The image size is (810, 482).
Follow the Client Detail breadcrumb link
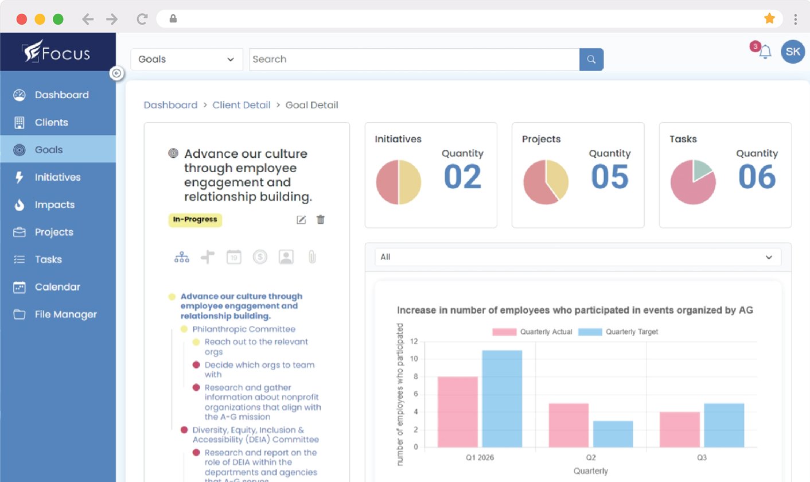tap(241, 105)
